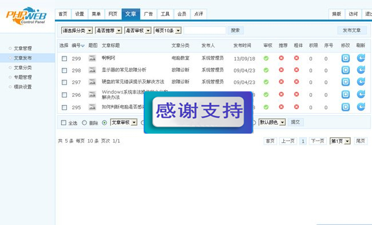Open the 是否审核 dropdown
Viewport: 372px width, 225px height.
138,31
